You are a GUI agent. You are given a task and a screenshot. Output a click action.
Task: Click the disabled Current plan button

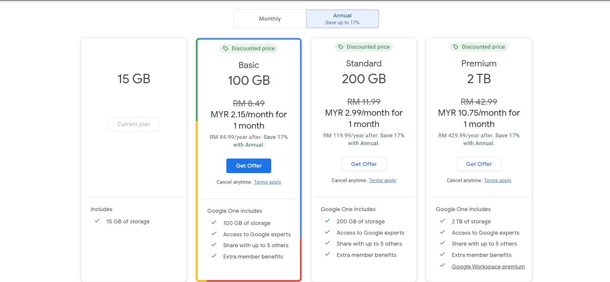pyautogui.click(x=134, y=124)
